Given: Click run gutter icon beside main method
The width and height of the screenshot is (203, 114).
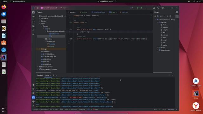Looking at the screenshot, I should point(71,29).
